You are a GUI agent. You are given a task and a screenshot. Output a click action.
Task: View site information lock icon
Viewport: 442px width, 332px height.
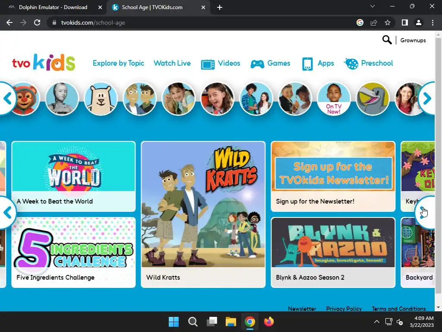point(55,22)
